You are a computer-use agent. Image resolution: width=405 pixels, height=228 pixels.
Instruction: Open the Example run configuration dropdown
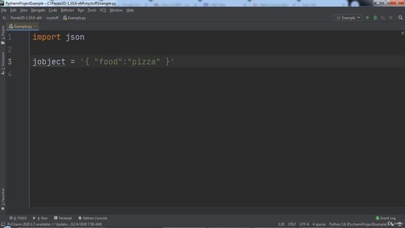(348, 18)
